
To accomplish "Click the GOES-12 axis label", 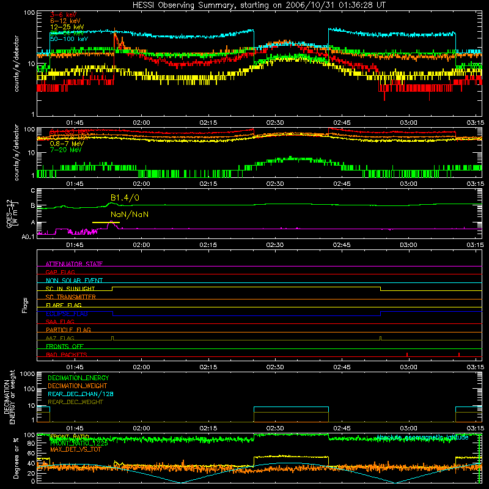I will (12, 214).
